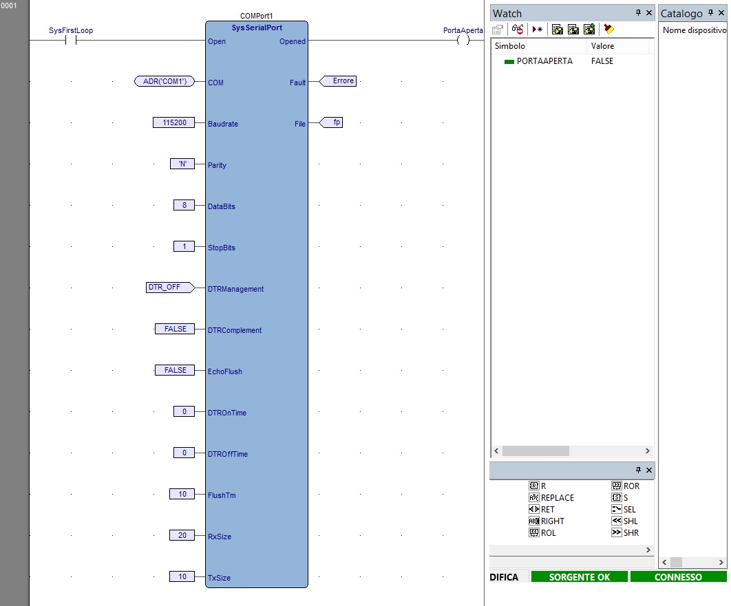Select the 1 StopBits value
The height and width of the screenshot is (606, 731).
coord(184,246)
